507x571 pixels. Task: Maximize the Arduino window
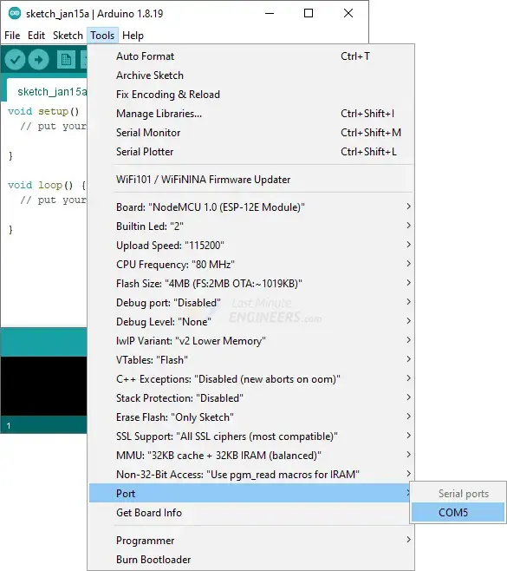click(x=309, y=14)
